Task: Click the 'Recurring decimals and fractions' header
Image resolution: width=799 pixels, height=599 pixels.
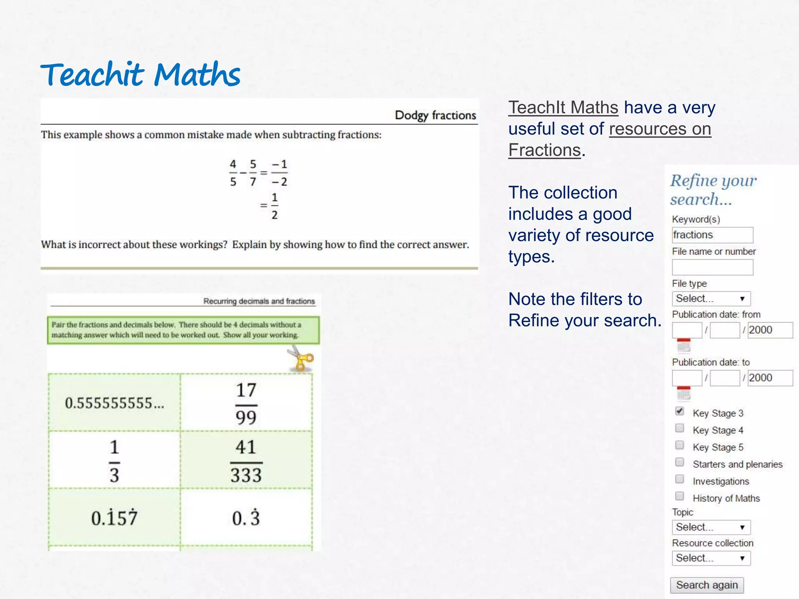Action: coord(259,301)
